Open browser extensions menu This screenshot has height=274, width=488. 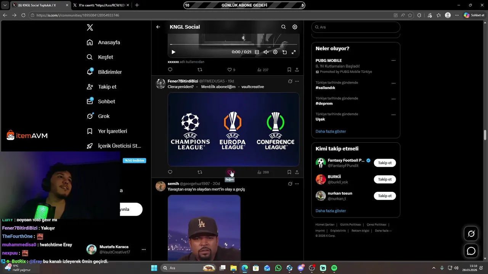tap(419, 15)
